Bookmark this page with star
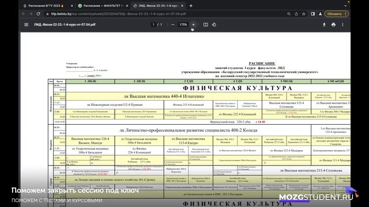 (x=304, y=14)
